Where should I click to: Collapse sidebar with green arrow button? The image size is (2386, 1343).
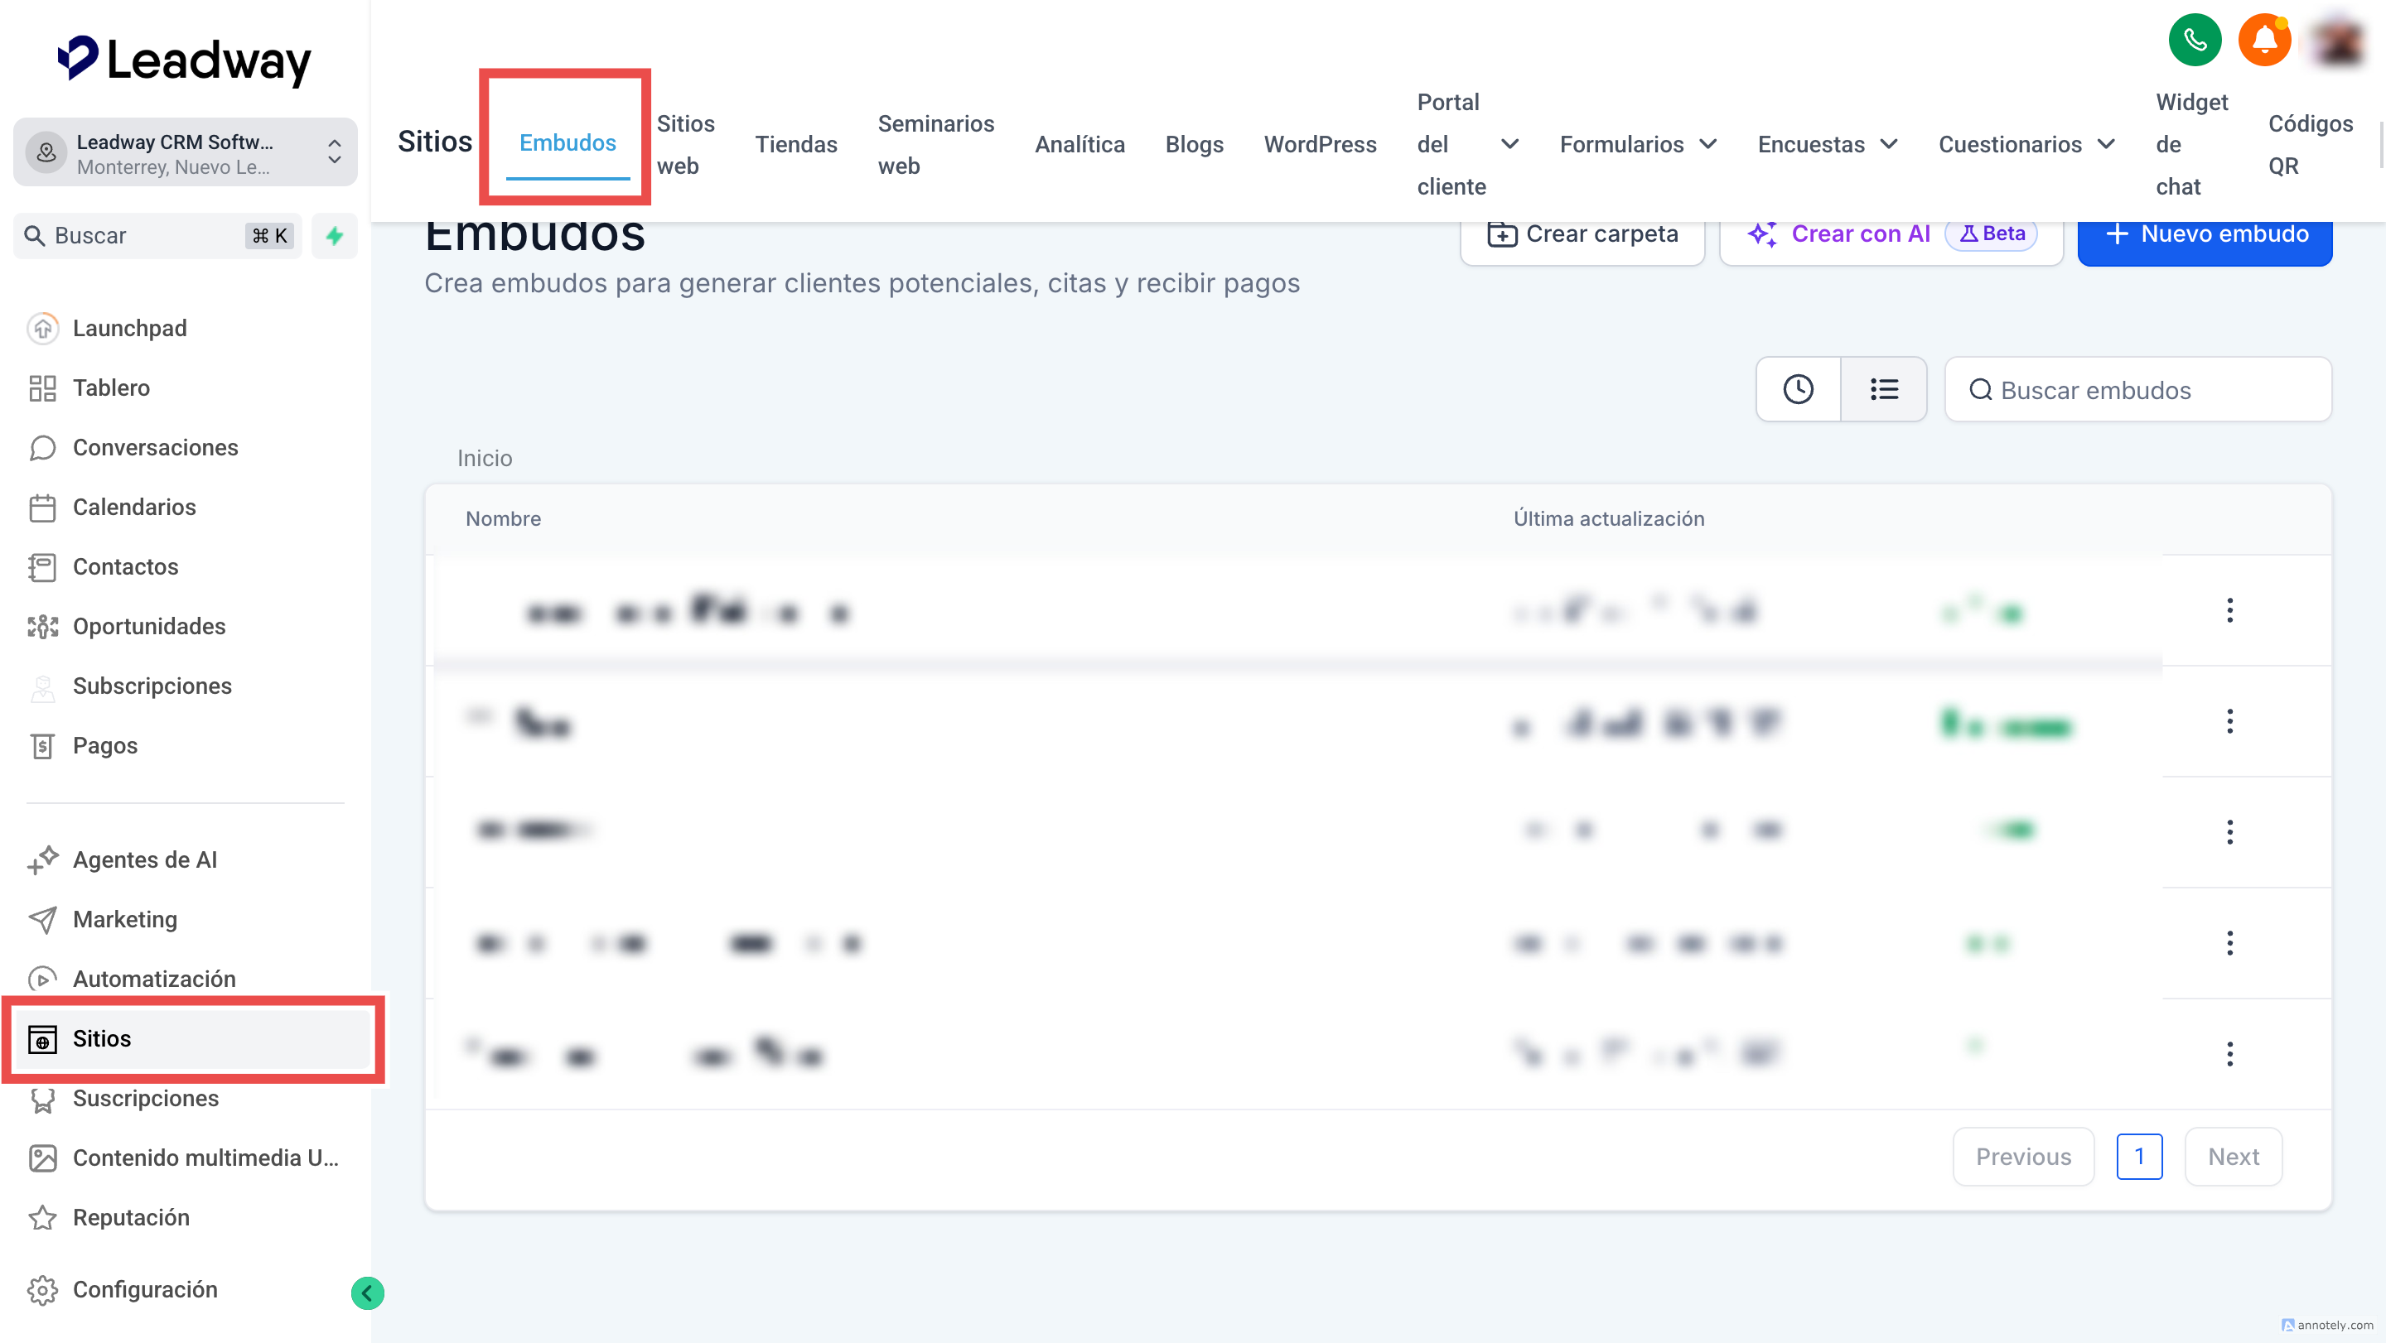click(367, 1292)
